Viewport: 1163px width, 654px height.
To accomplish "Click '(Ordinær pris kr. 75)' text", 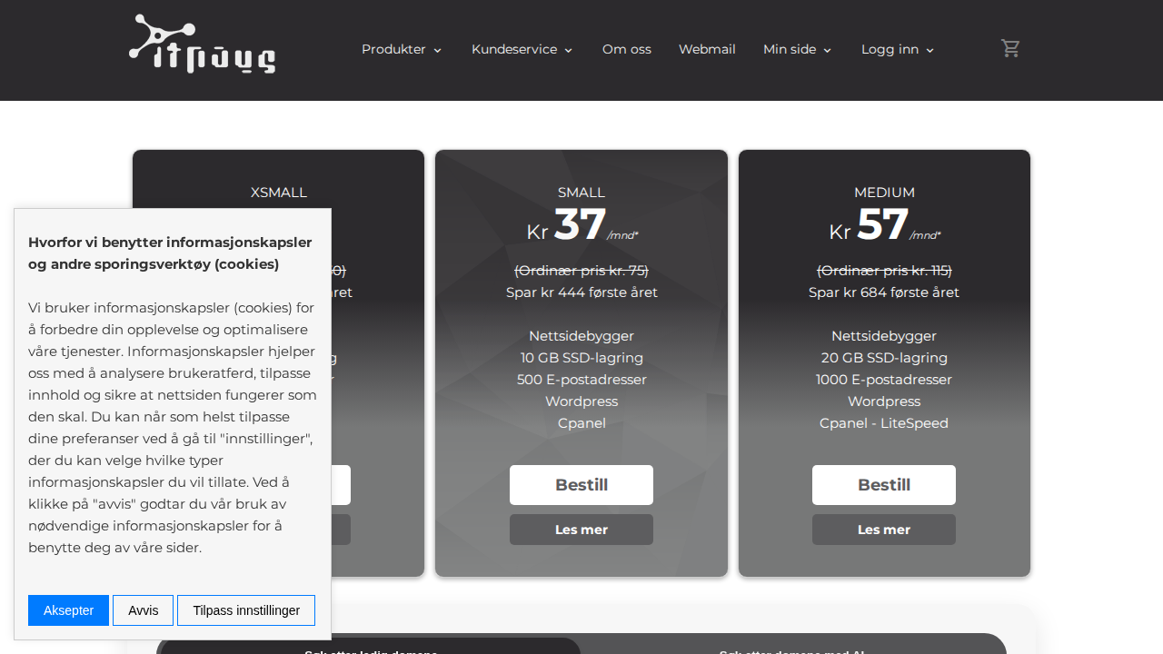I will [x=581, y=271].
